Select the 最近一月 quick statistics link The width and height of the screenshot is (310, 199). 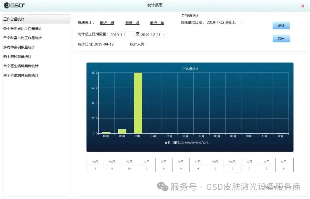[x=132, y=23]
